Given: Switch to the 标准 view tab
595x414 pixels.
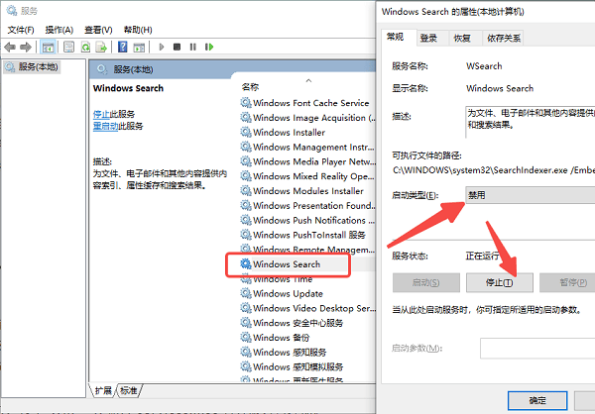Looking at the screenshot, I should click(x=129, y=390).
